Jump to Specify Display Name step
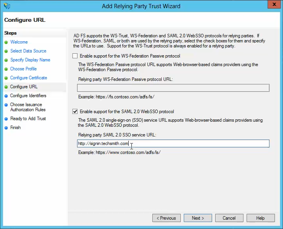 30,60
